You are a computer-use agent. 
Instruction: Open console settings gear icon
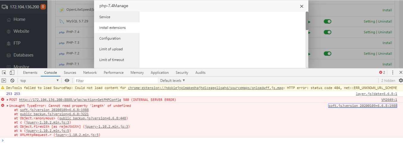click(x=401, y=80)
